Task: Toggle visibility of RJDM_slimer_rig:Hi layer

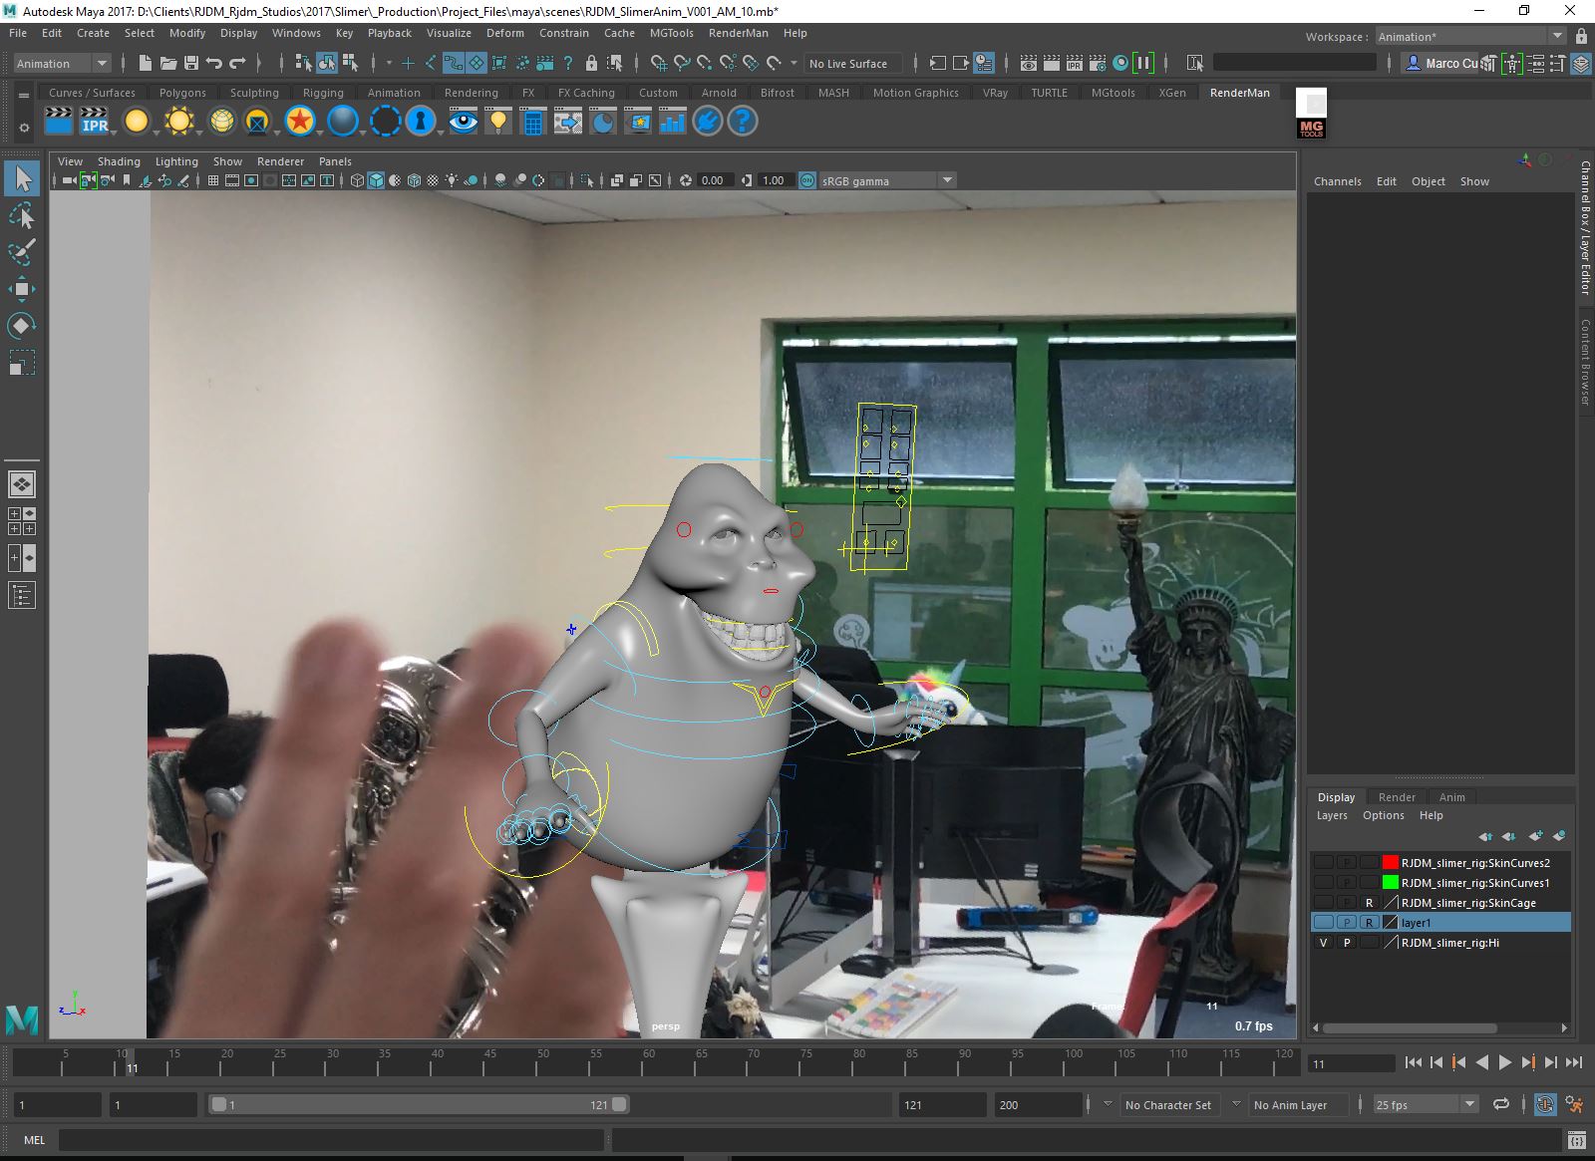Action: [1323, 942]
